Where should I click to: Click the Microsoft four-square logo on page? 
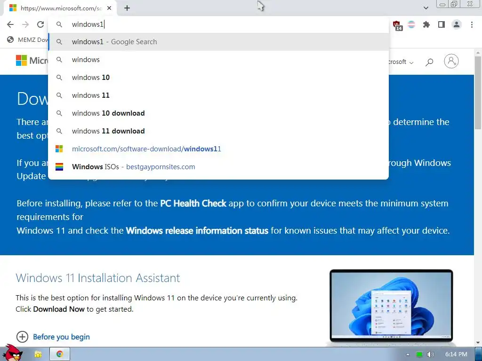(x=21, y=61)
